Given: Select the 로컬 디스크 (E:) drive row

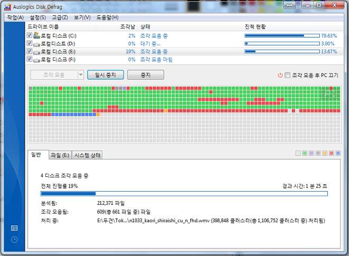Looking at the screenshot, I should tap(184, 52).
